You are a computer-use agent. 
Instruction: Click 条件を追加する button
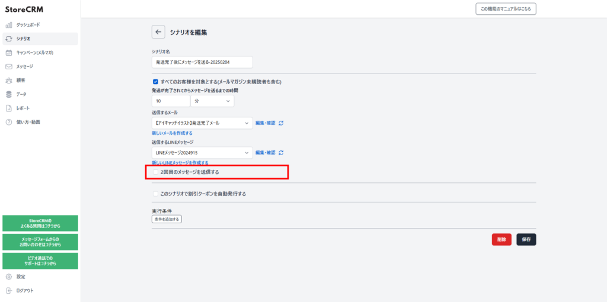167,219
